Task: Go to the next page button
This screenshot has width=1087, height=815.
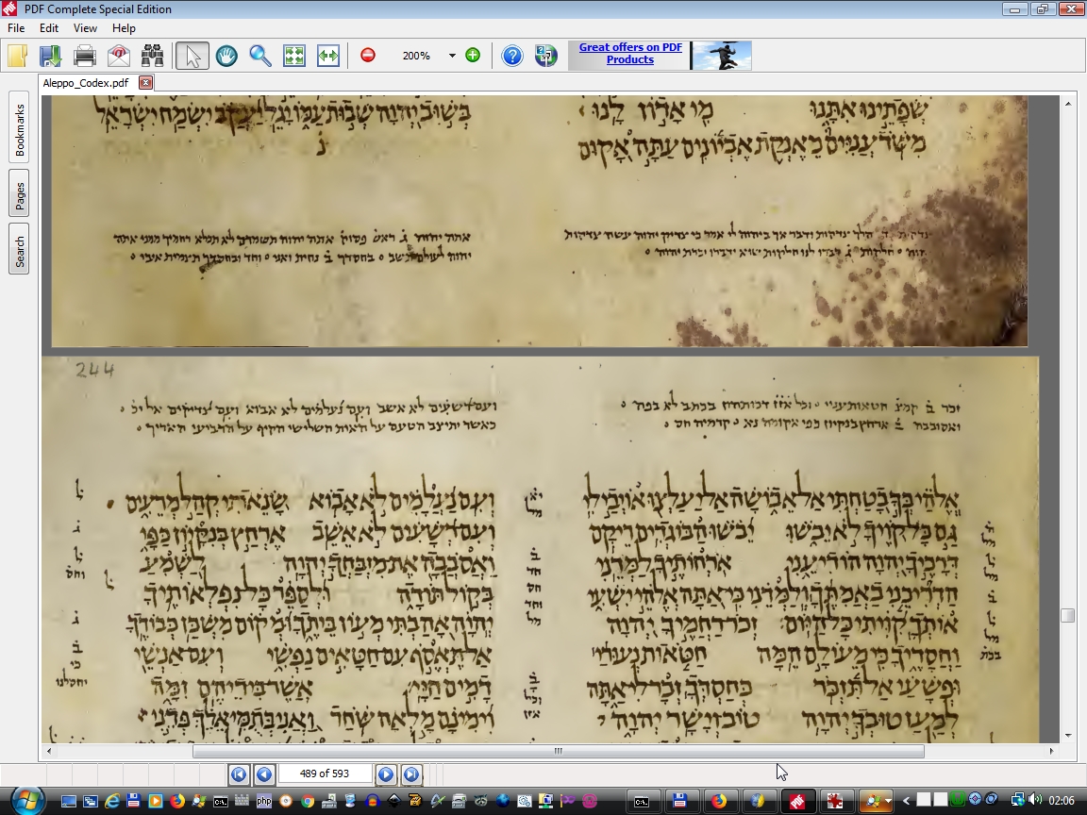Action: (386, 774)
